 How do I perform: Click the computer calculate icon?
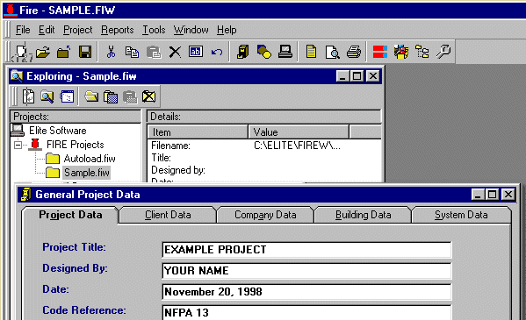click(x=285, y=52)
